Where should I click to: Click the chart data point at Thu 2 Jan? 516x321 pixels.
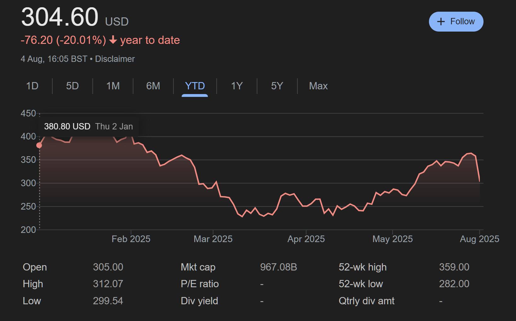pyautogui.click(x=39, y=145)
